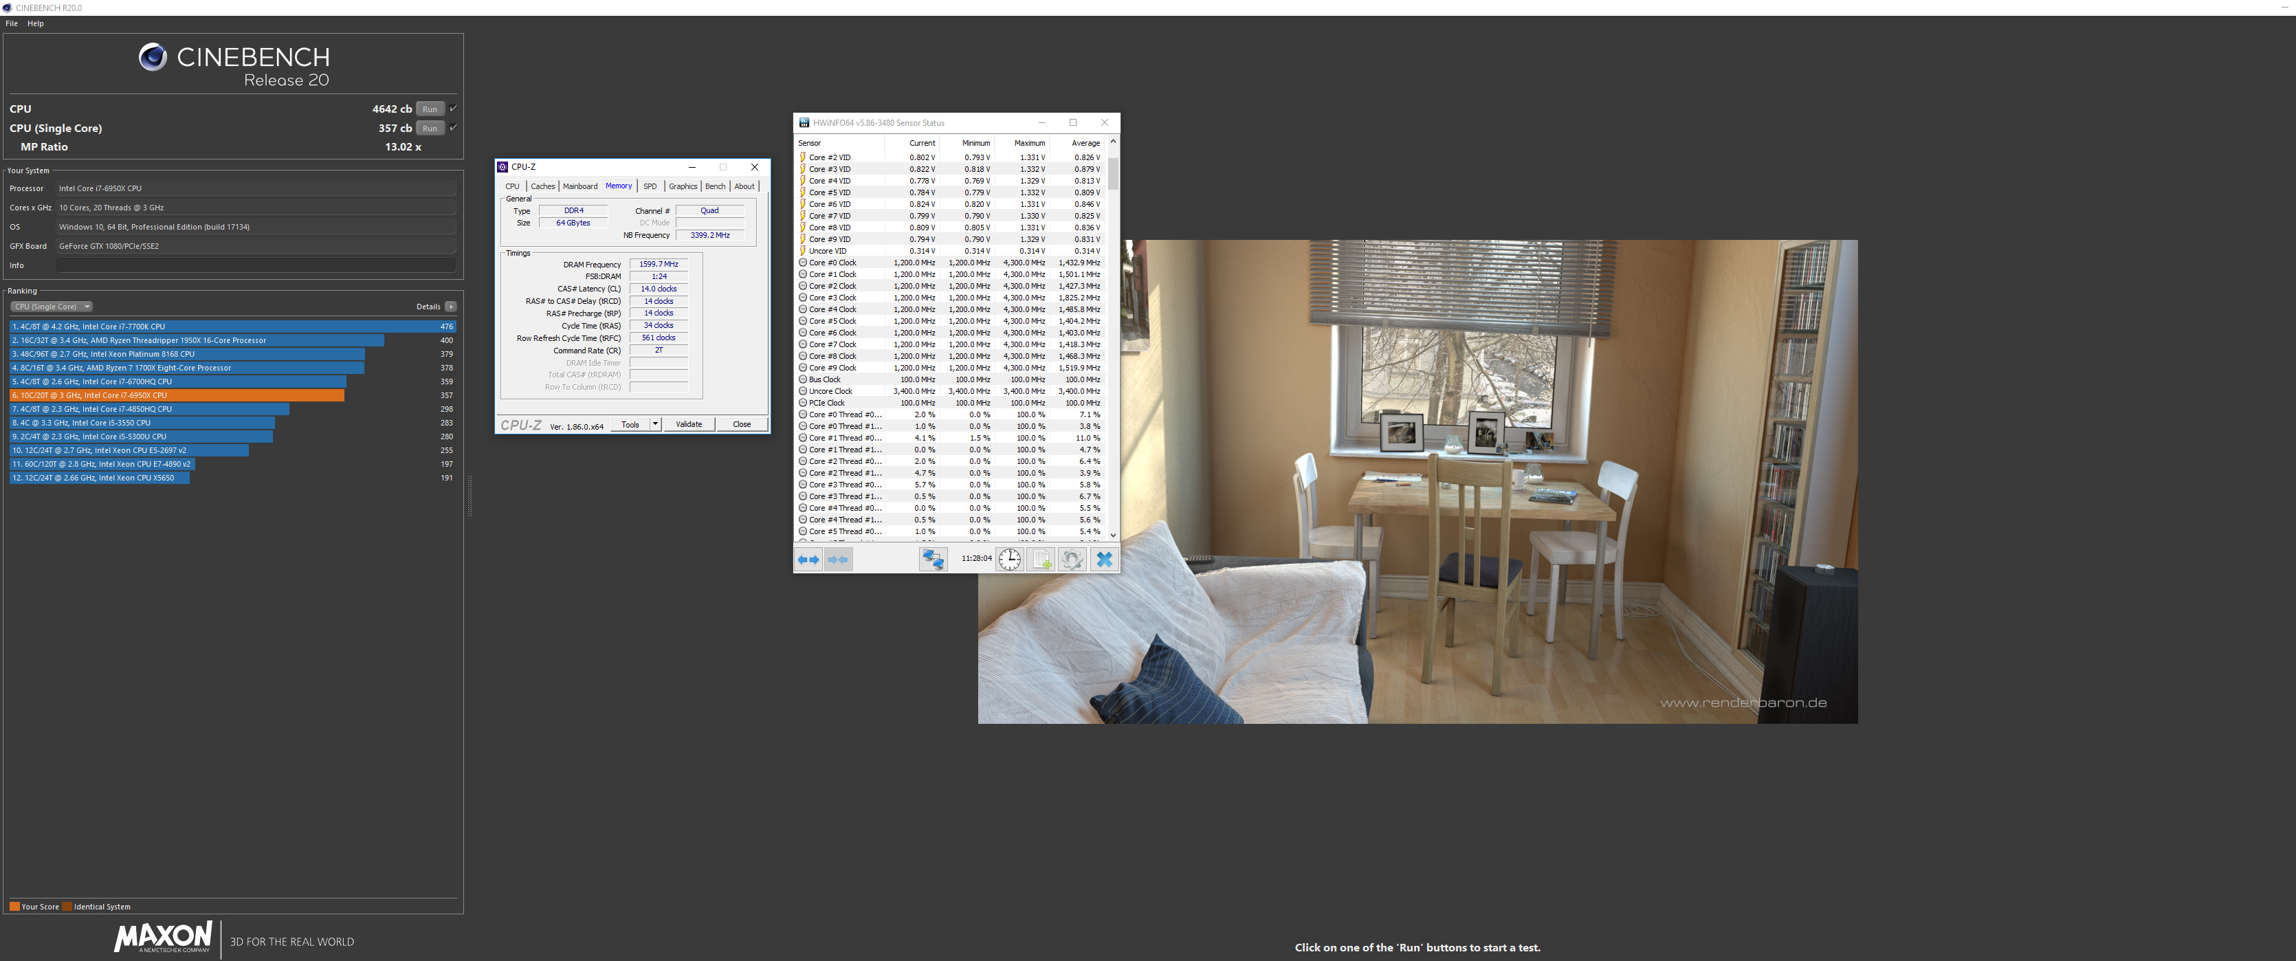This screenshot has width=2296, height=961.
Task: Click blue X close sensors icon
Action: coord(1104,559)
